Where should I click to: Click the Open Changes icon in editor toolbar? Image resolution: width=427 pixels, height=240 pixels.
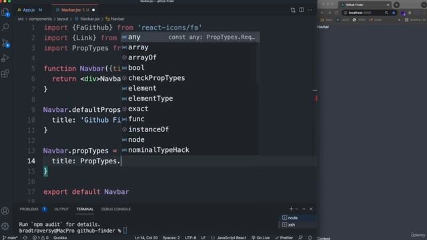pyautogui.click(x=293, y=10)
